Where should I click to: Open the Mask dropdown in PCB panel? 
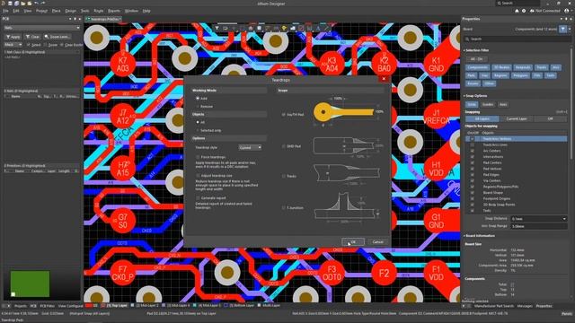(x=13, y=45)
